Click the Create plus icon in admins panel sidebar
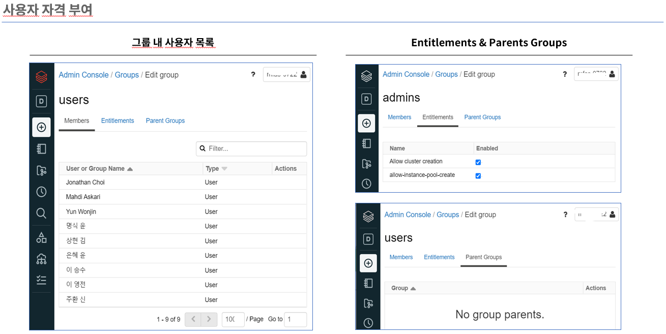Screen dimensions: 666x334 [366, 123]
